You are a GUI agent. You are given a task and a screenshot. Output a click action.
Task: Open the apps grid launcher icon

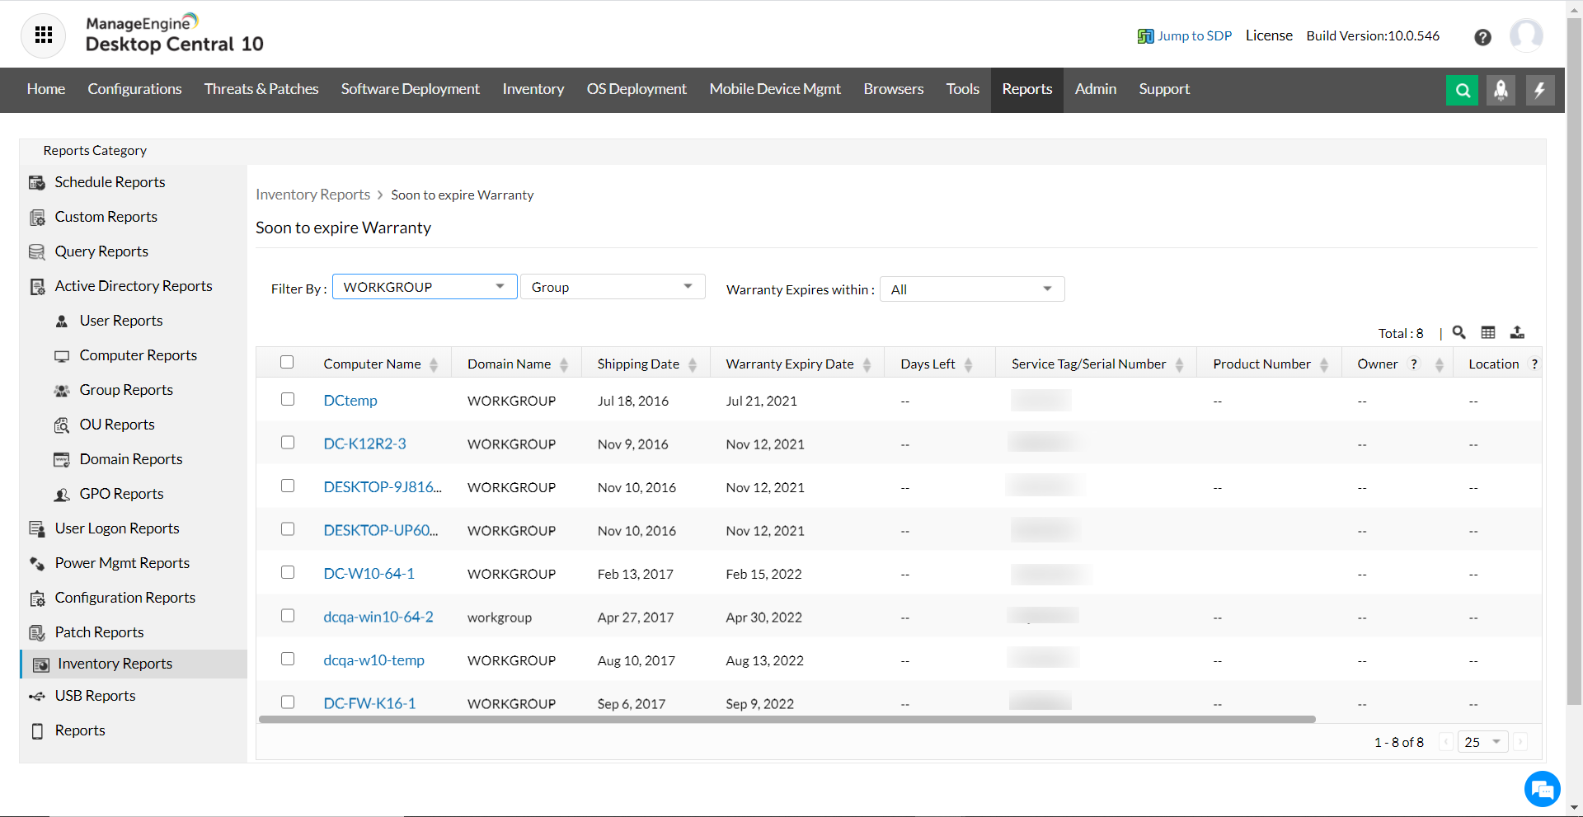43,35
